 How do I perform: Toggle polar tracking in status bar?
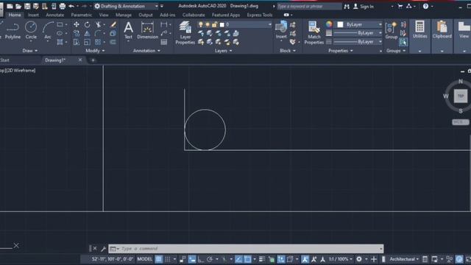(x=210, y=259)
